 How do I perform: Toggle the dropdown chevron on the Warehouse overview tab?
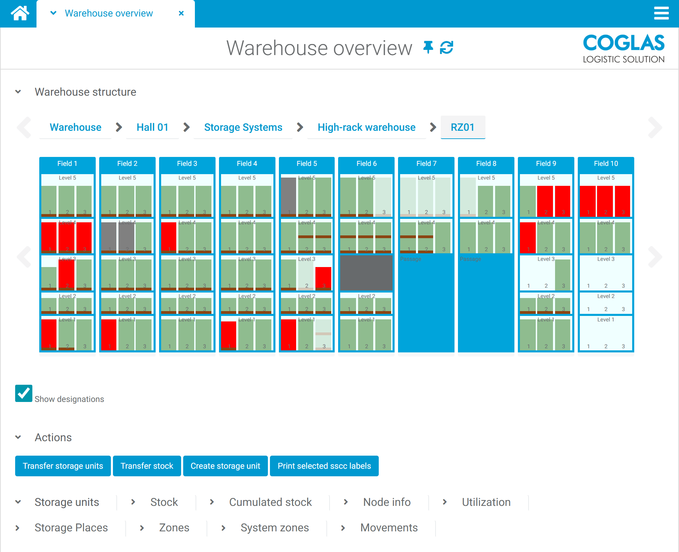pyautogui.click(x=53, y=13)
